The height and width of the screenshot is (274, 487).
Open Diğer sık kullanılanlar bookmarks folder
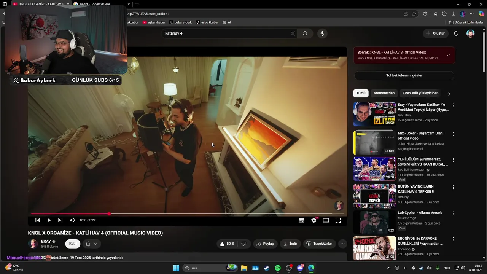pos(466,22)
